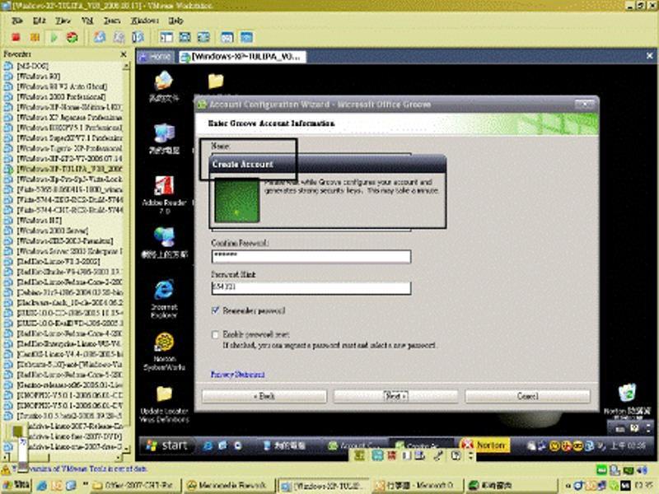Click the green Power On play icon
The height and width of the screenshot is (494, 659).
(x=54, y=37)
